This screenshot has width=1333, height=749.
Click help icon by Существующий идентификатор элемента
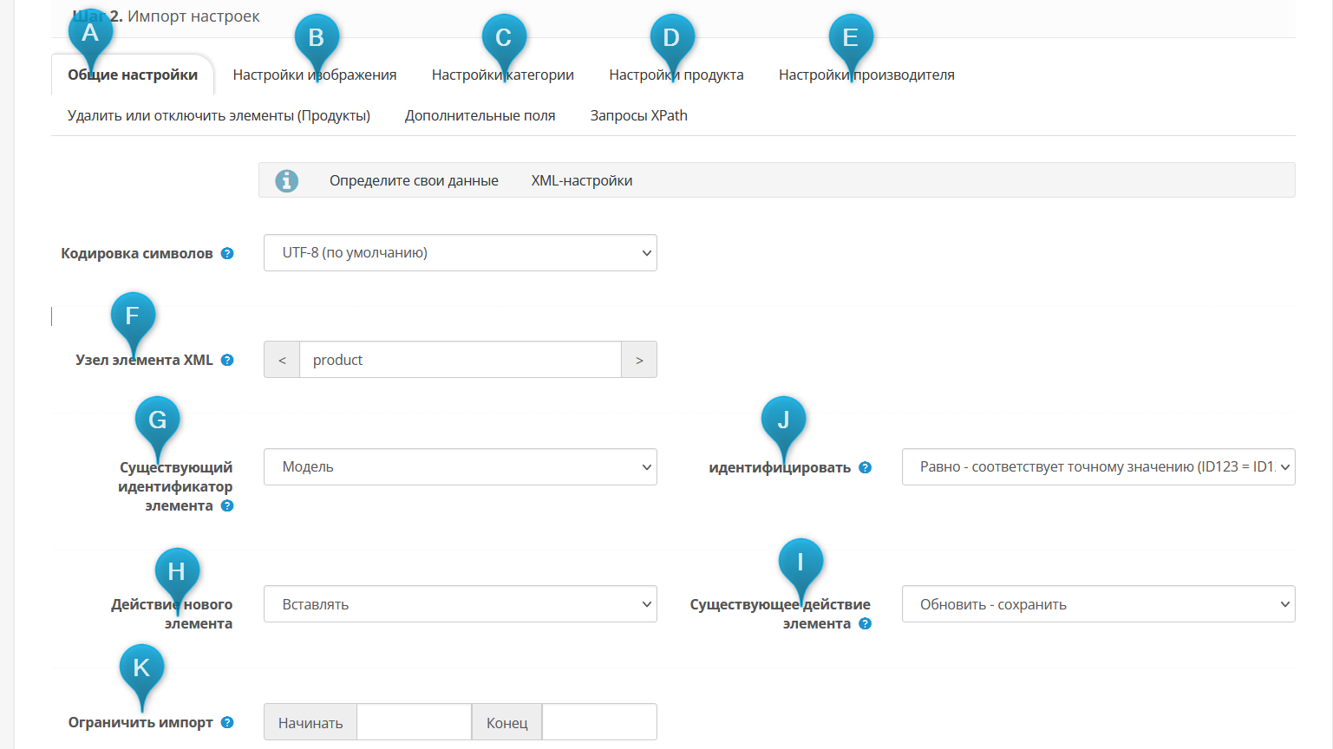(x=227, y=505)
